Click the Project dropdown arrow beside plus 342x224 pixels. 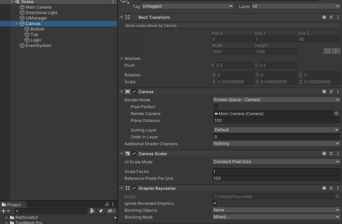[8, 211]
